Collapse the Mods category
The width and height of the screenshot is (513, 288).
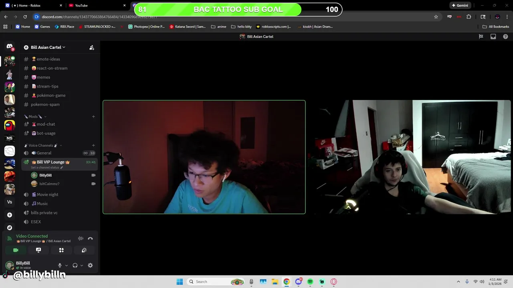click(x=34, y=116)
